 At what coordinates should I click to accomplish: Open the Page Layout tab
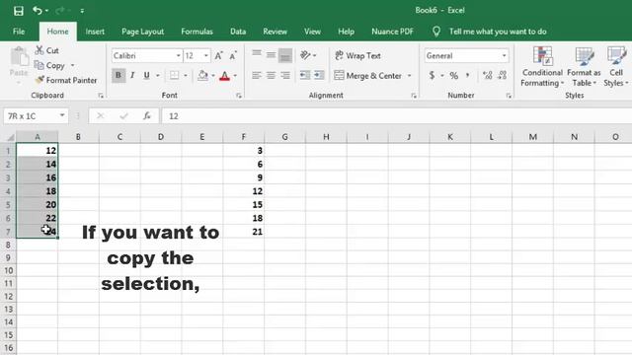142,32
